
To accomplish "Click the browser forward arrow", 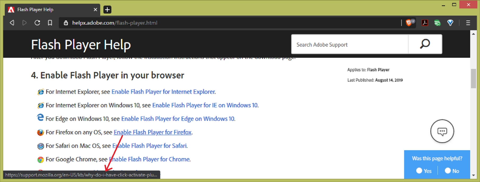I will tap(24, 23).
